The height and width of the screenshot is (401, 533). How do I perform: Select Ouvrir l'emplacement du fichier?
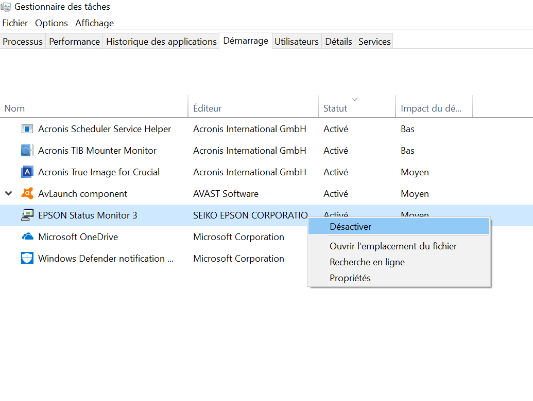pos(393,246)
